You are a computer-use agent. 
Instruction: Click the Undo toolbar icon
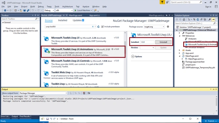(x=33, y=10)
